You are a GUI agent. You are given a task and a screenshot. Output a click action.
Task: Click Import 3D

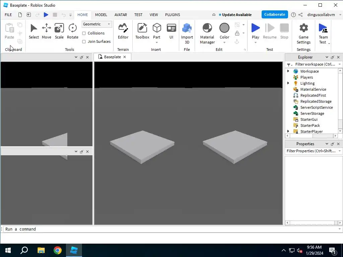[187, 34]
